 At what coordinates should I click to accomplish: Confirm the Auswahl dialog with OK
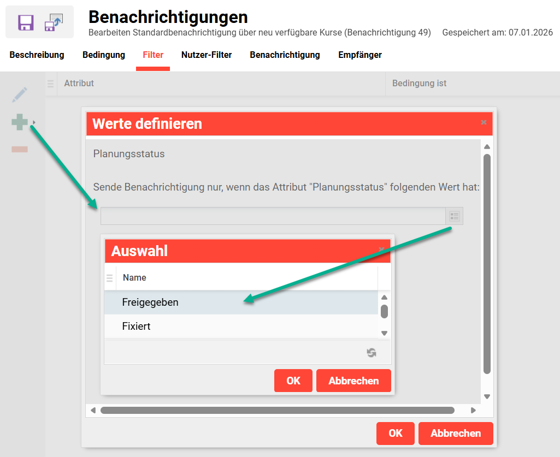coord(293,381)
